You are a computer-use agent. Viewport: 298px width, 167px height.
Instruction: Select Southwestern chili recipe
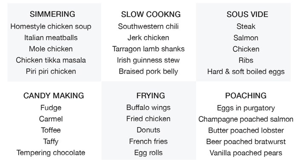click(x=148, y=26)
